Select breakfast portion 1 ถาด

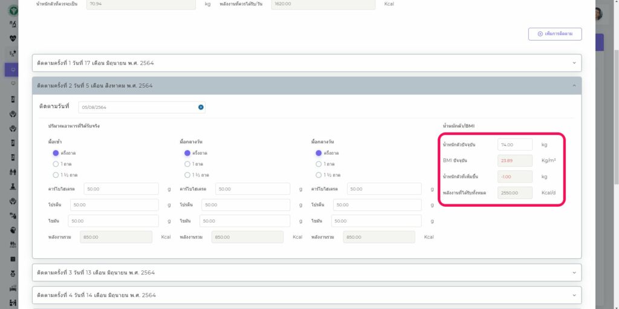point(56,164)
